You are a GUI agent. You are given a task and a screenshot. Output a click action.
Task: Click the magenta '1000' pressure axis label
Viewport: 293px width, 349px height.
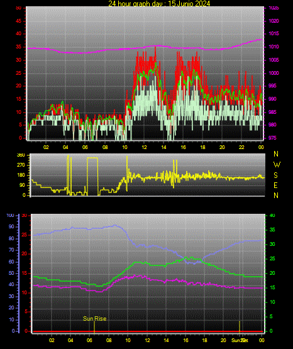click(274, 73)
